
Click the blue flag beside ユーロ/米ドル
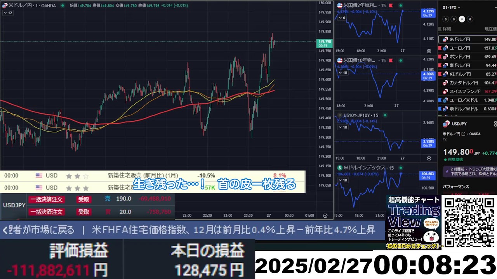click(440, 100)
